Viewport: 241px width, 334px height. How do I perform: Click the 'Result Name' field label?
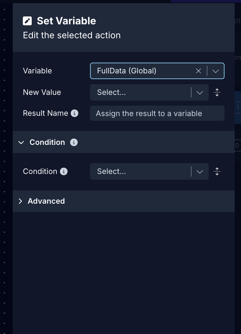tap(45, 113)
